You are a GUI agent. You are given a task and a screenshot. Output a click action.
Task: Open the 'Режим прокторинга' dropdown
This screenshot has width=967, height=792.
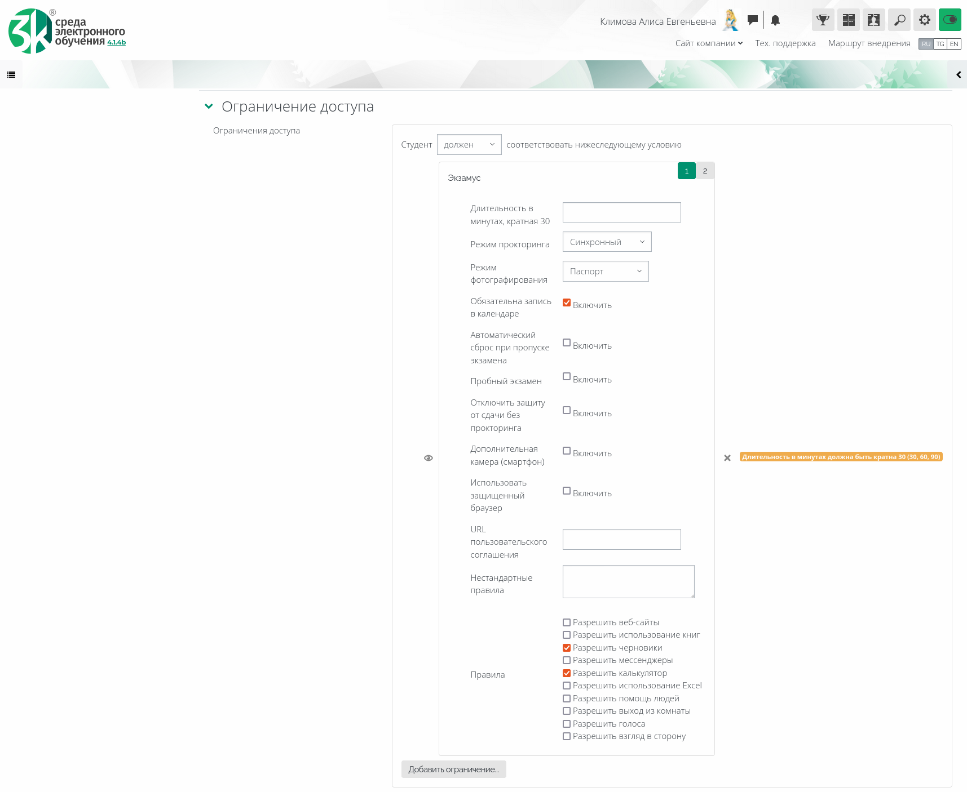tap(607, 242)
